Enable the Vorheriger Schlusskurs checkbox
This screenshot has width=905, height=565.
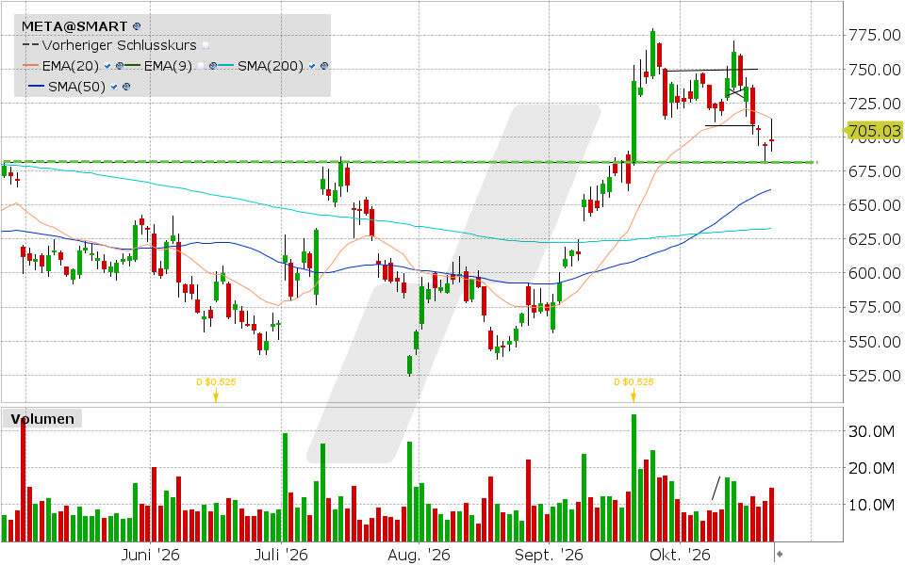[x=206, y=45]
